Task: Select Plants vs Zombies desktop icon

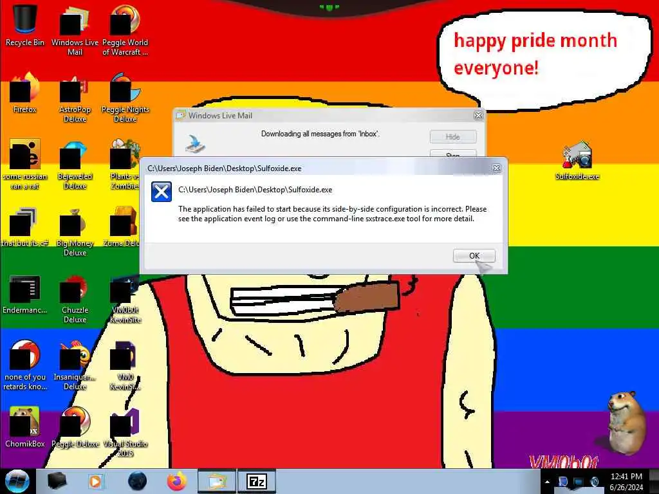Action: coord(124,164)
